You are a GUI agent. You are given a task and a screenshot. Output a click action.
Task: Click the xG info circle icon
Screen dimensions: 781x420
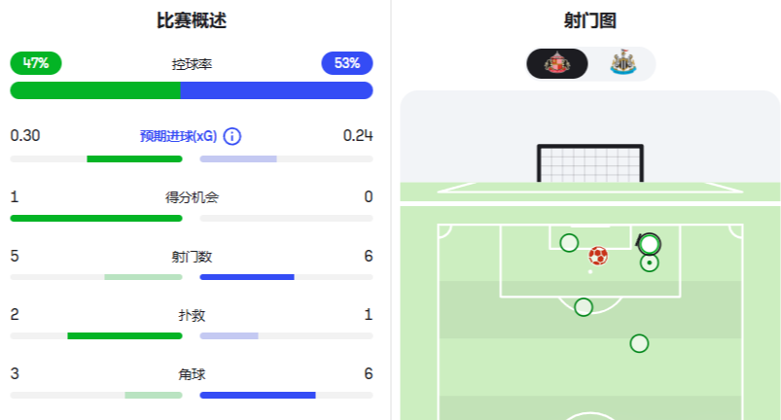[232, 136]
